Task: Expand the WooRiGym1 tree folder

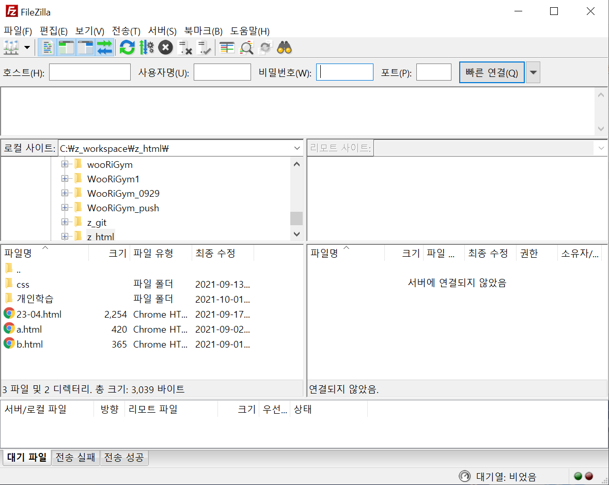Action: (65, 179)
